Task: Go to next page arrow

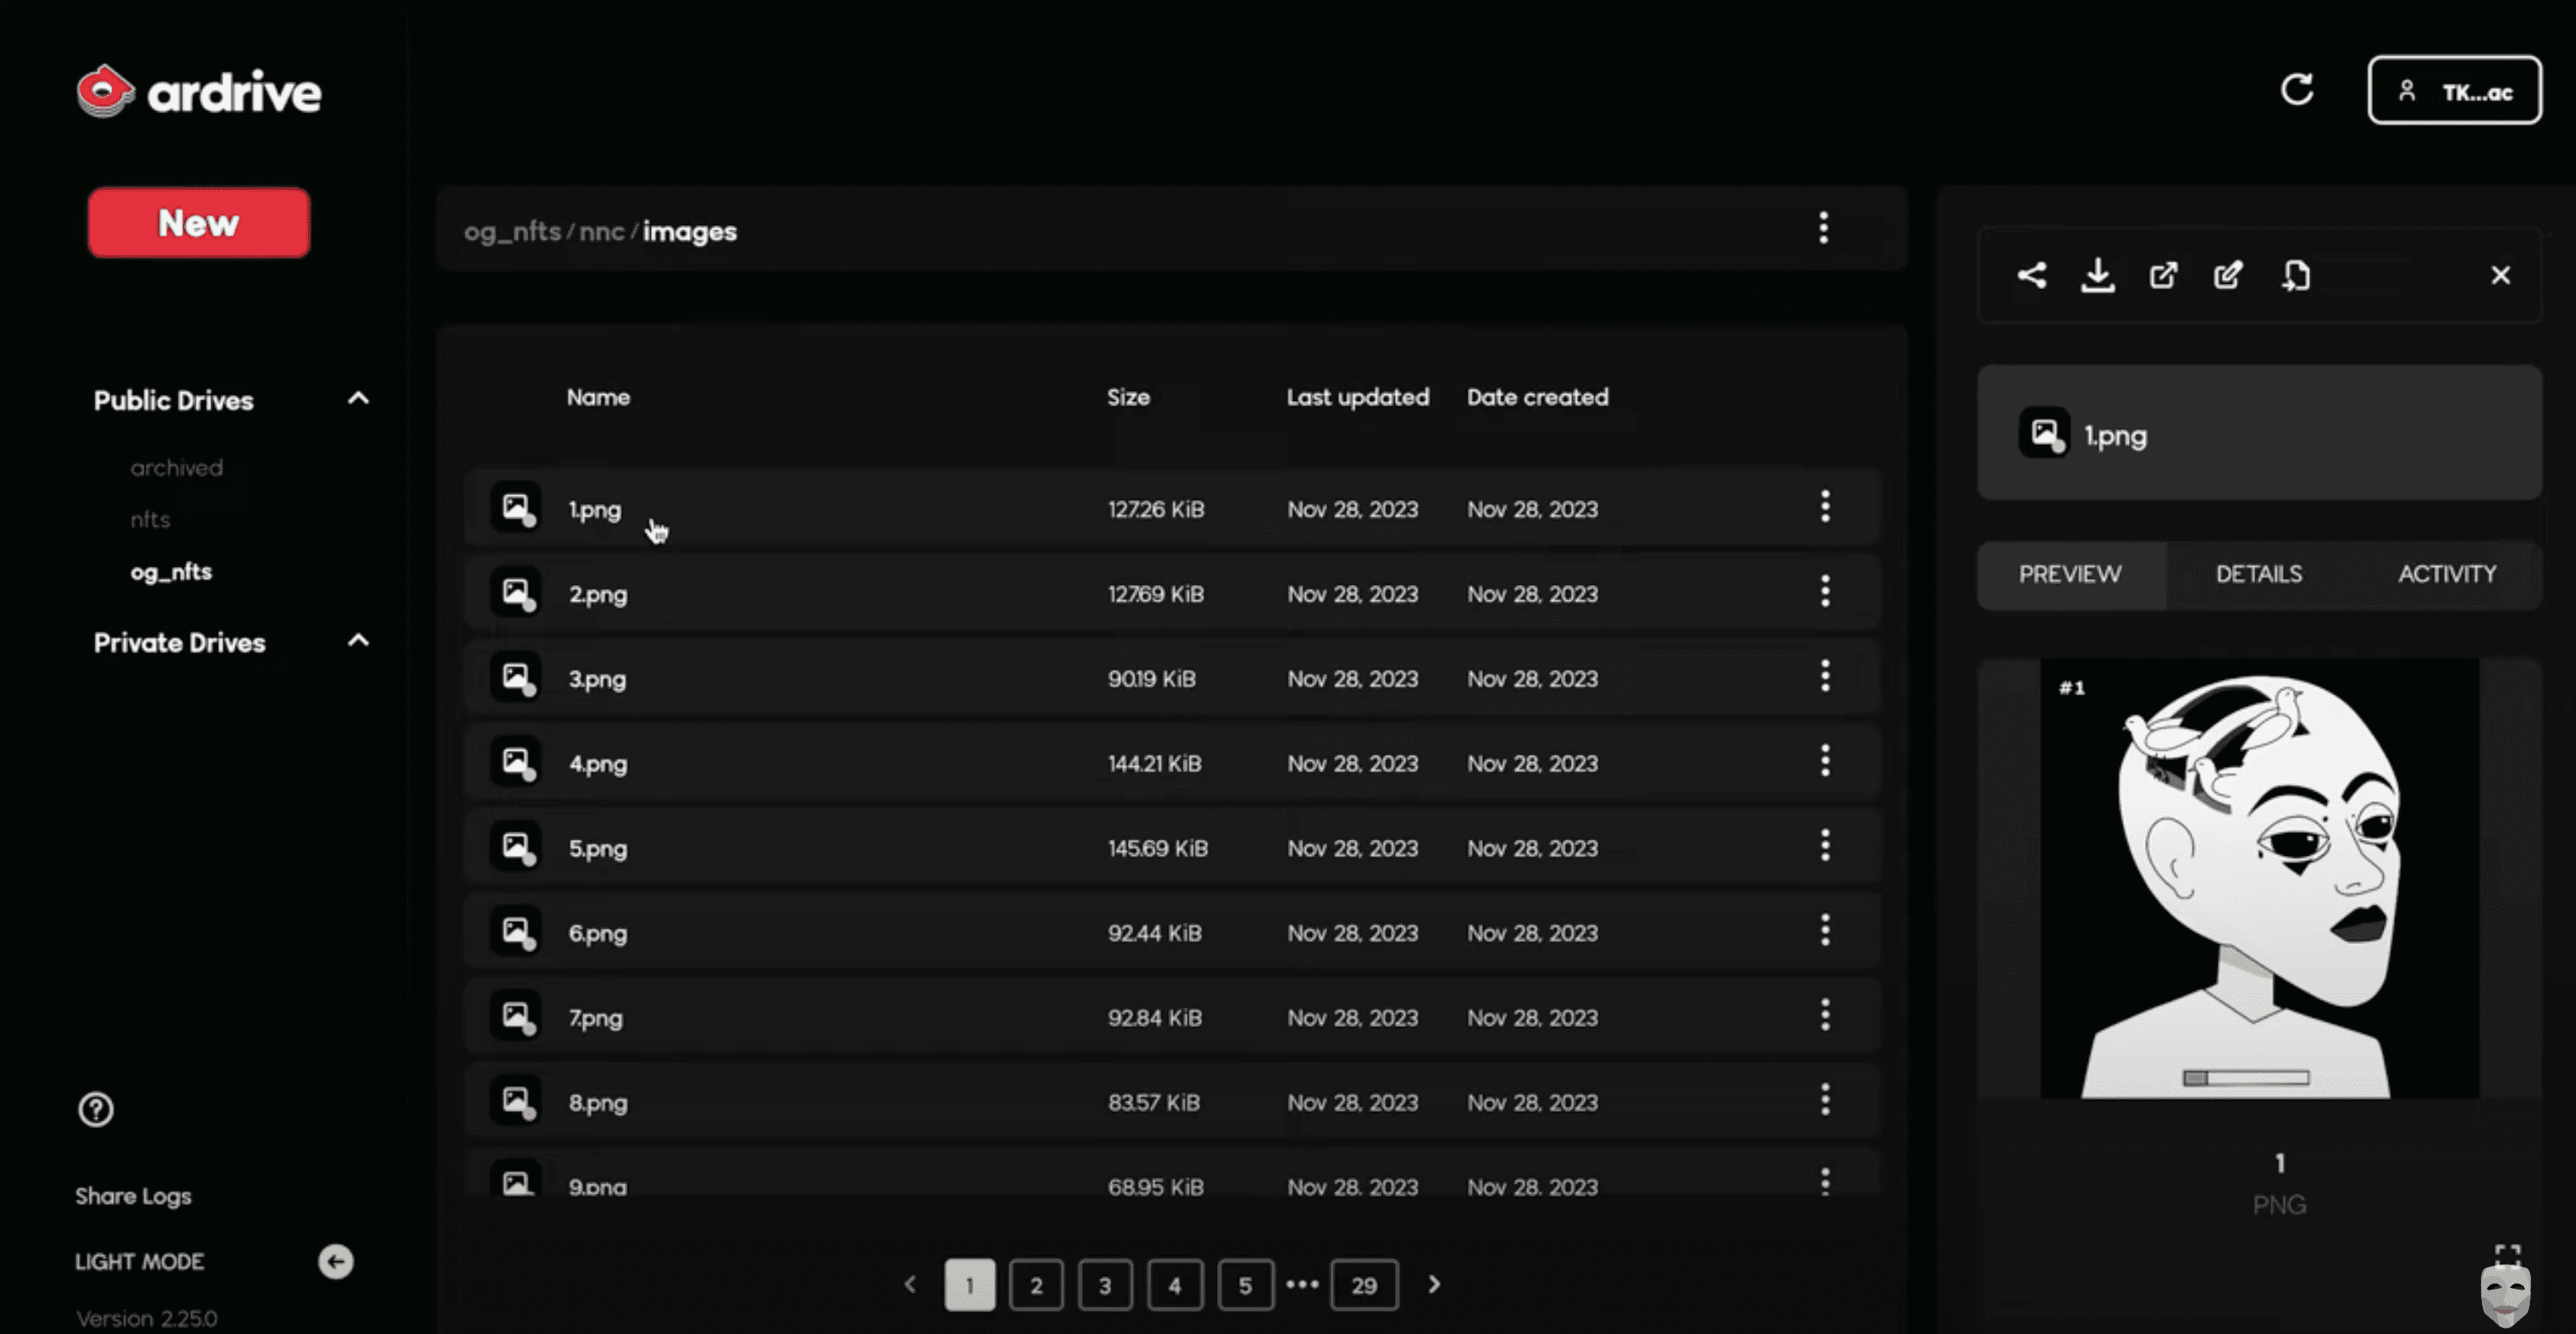Action: tap(1434, 1284)
